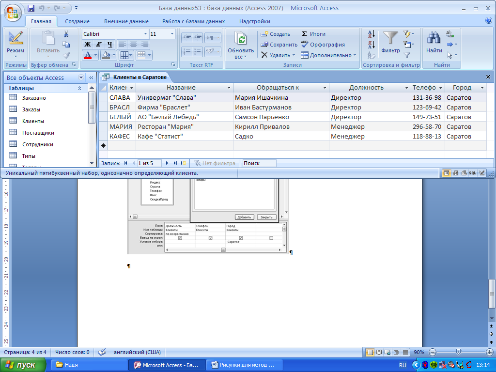The height and width of the screenshot is (372, 496).
Task: Click the Поиск search box
Action: pos(260,163)
